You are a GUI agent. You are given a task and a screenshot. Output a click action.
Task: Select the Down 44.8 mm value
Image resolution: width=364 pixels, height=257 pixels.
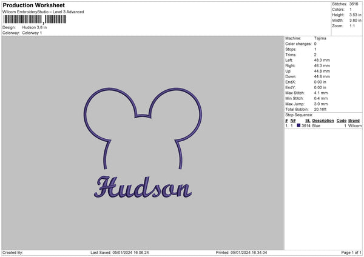tap(322, 76)
